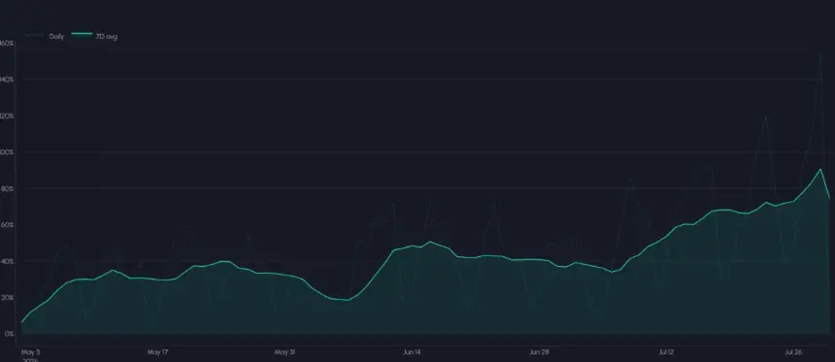Click the 40% y-axis label
The width and height of the screenshot is (835, 362).
pos(7,261)
